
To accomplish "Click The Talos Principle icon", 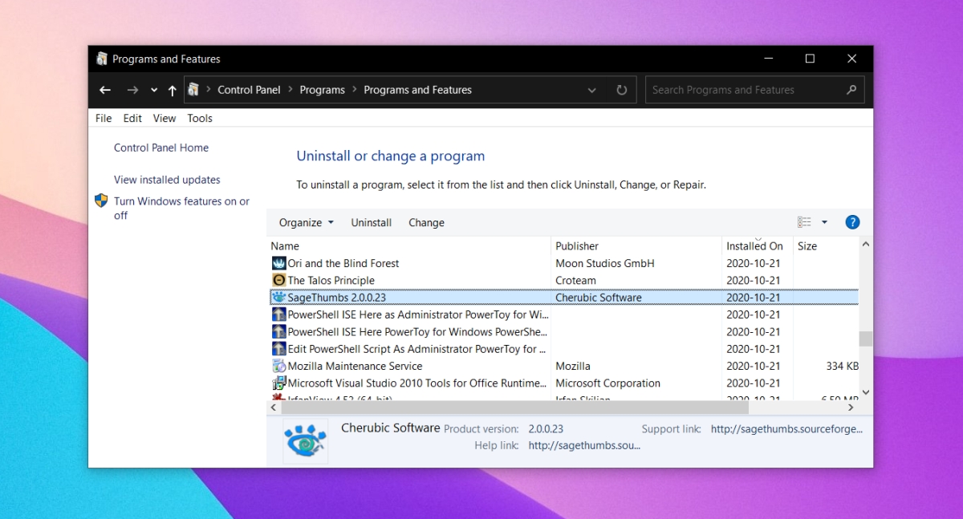I will coord(278,280).
